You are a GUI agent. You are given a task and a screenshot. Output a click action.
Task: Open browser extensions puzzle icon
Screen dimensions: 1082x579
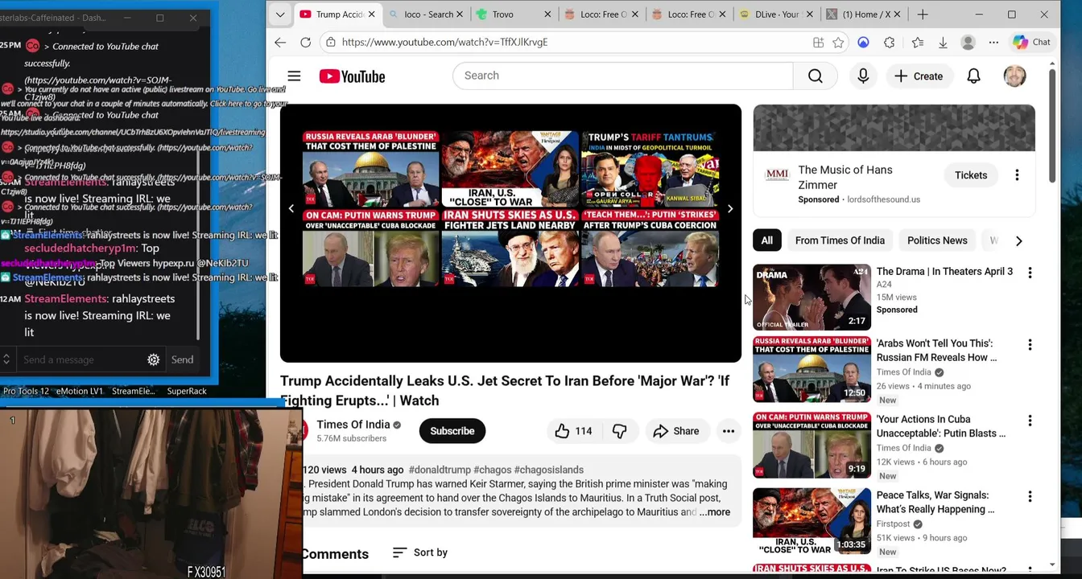coord(890,42)
